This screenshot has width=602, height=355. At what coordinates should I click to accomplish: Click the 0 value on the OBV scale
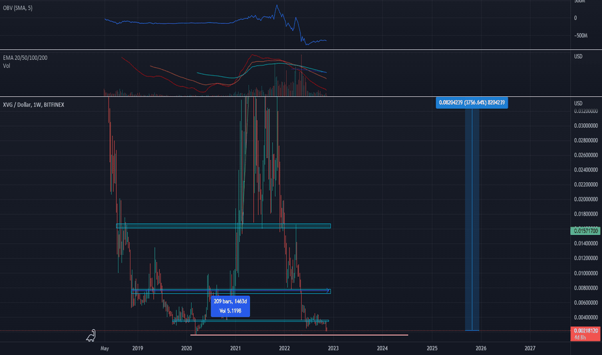[576, 17]
